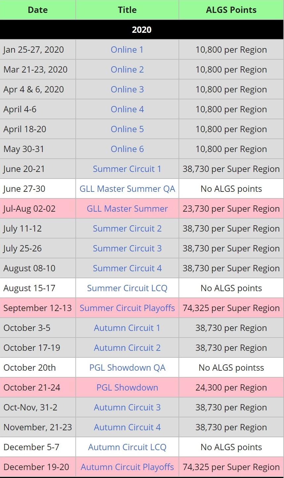The image size is (284, 478).
Task: Select Summer Circuit 3 link
Action: (x=127, y=248)
